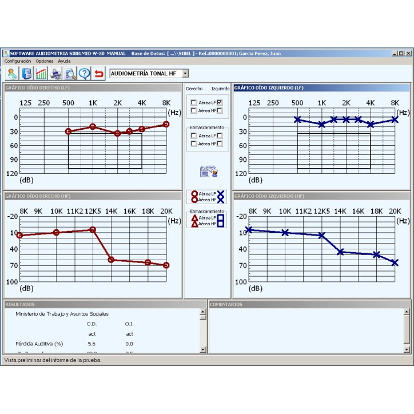Click Resultados panel scroll up arrow
Viewport: 414px width, 414px height.
(x=203, y=312)
